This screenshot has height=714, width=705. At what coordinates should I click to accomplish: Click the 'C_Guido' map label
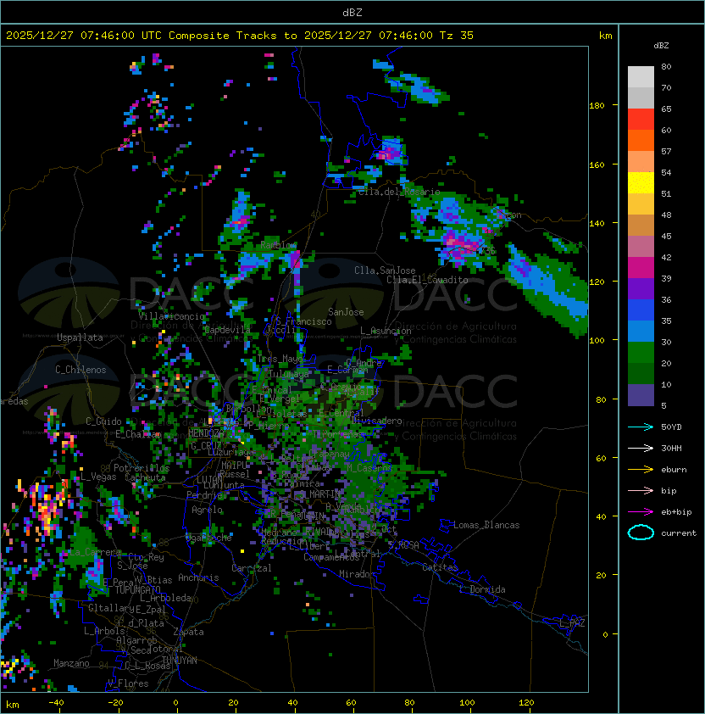103,421
